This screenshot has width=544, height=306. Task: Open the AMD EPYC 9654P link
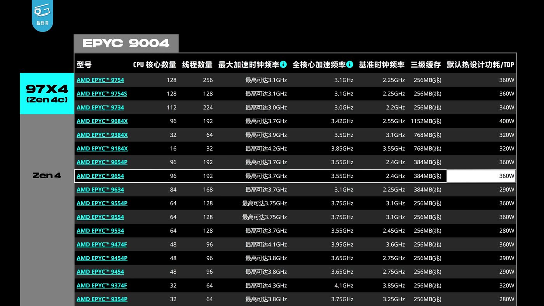(102, 162)
